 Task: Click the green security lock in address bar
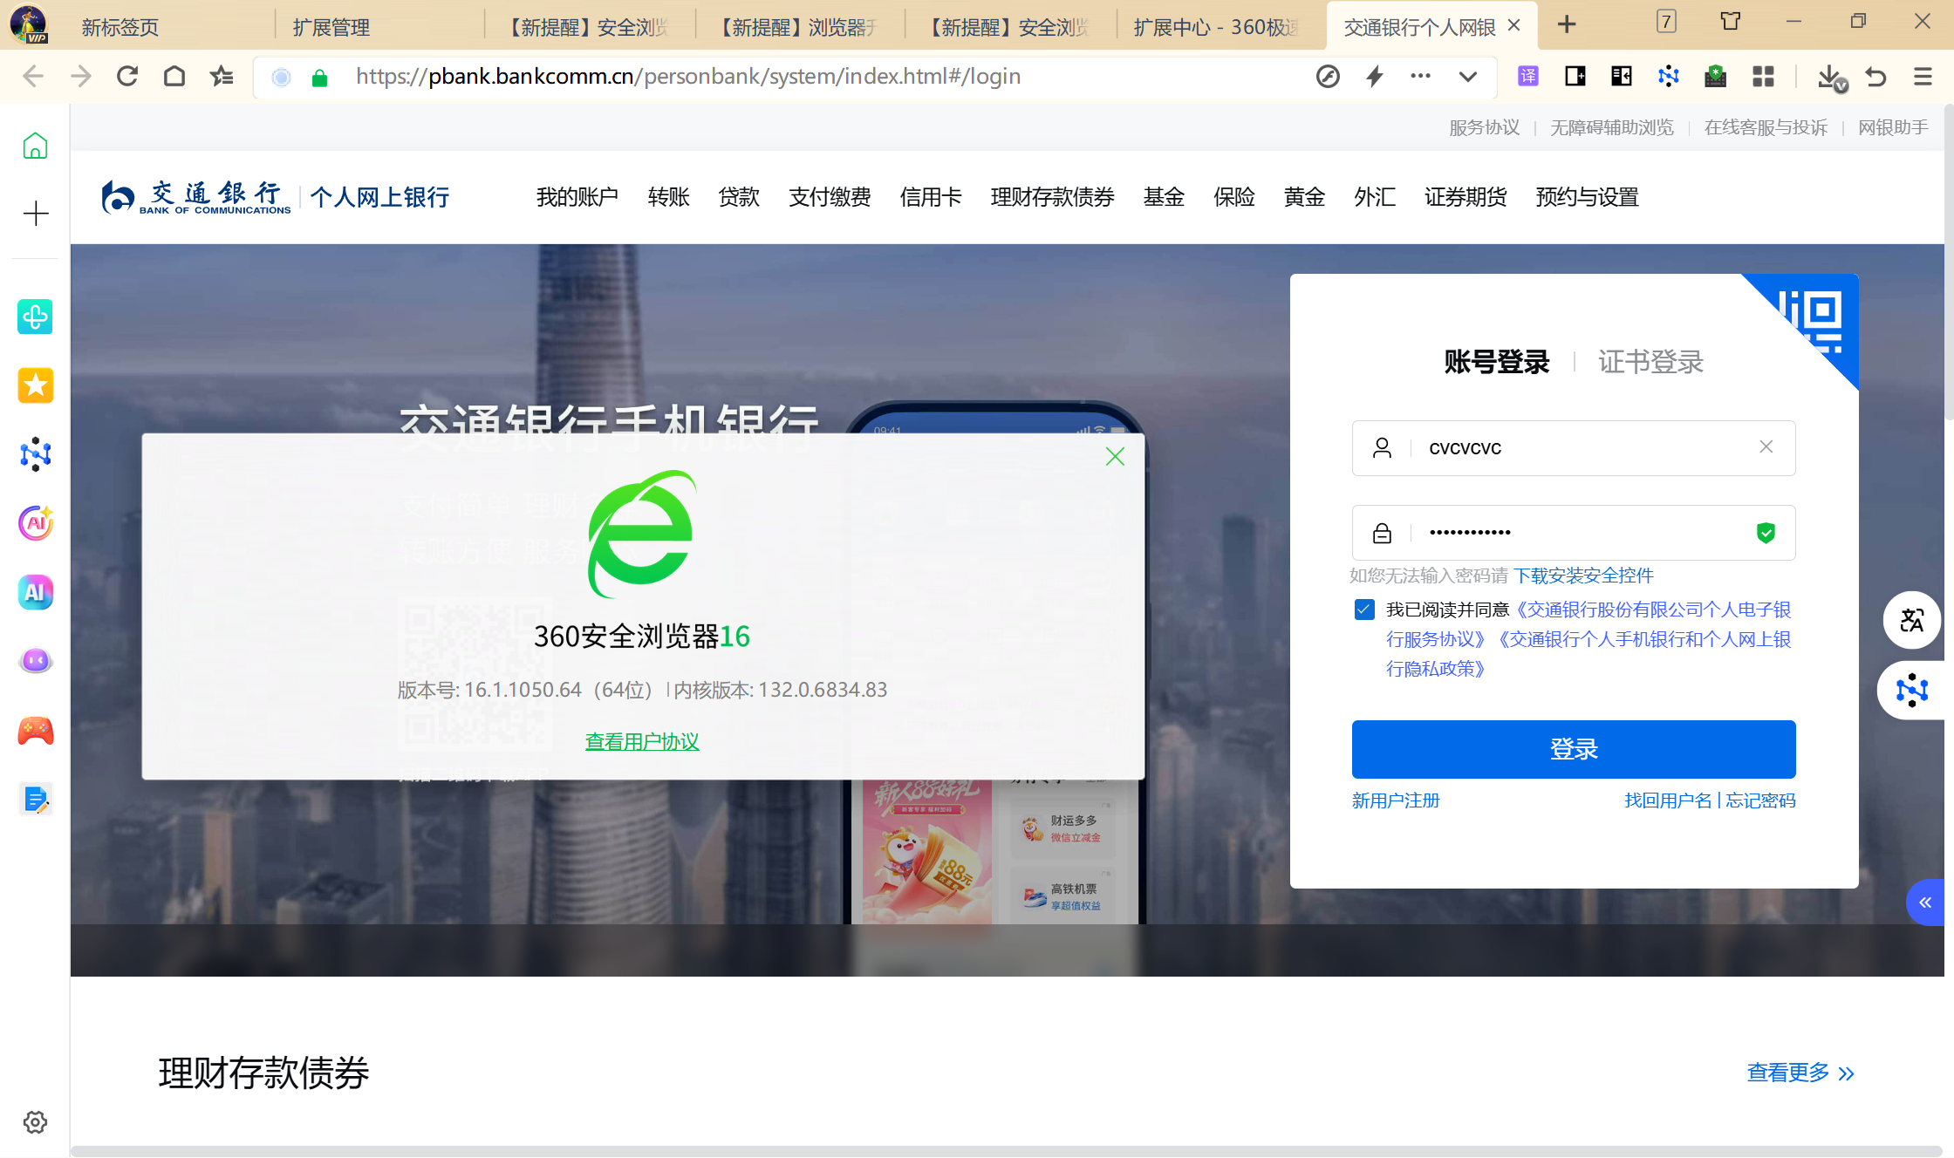click(x=319, y=78)
